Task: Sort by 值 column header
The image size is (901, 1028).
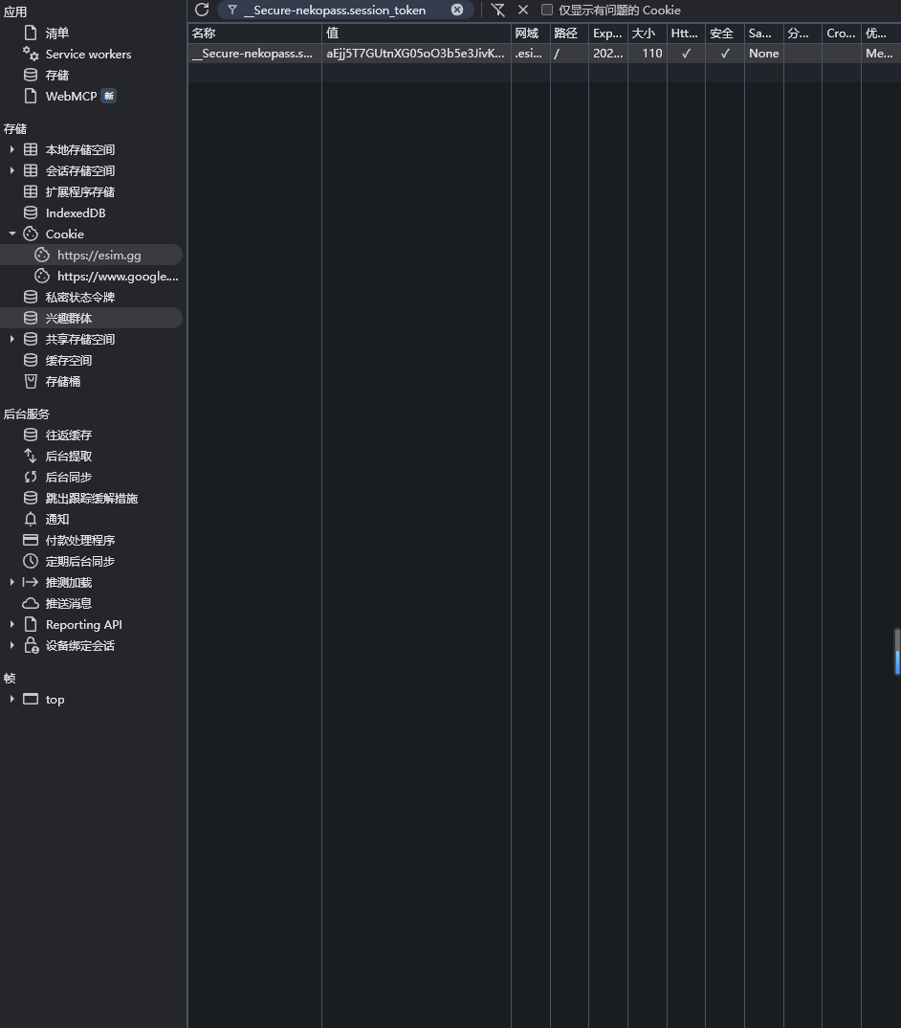Action: [416, 33]
